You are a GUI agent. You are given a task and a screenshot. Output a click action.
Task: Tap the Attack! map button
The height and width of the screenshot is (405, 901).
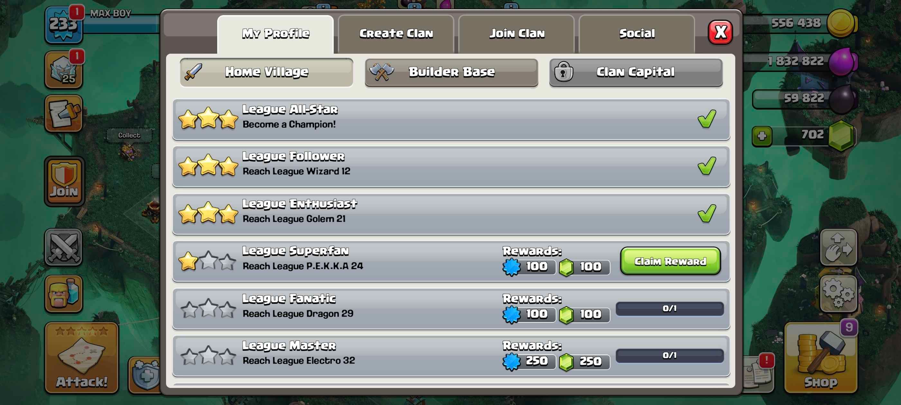[81, 357]
